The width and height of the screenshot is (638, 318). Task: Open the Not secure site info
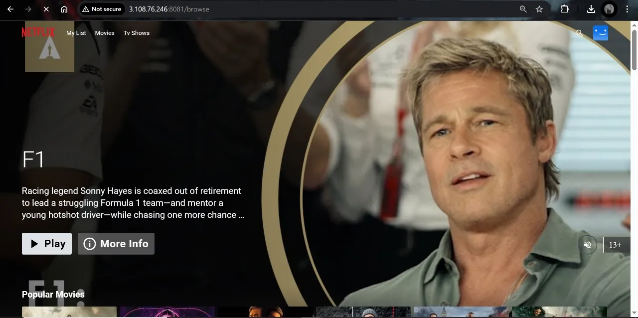(102, 9)
